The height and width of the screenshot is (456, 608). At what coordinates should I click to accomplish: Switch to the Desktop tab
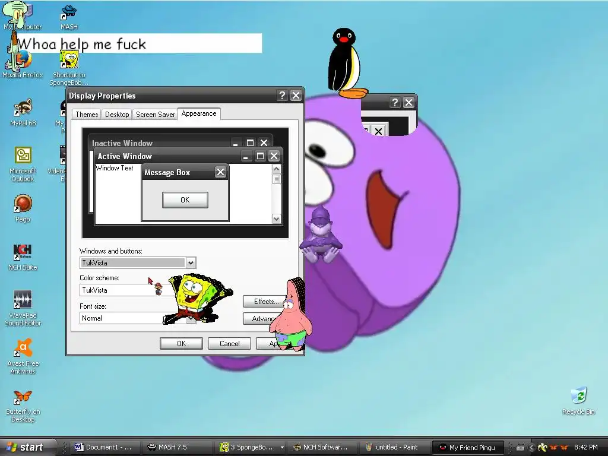click(x=117, y=115)
